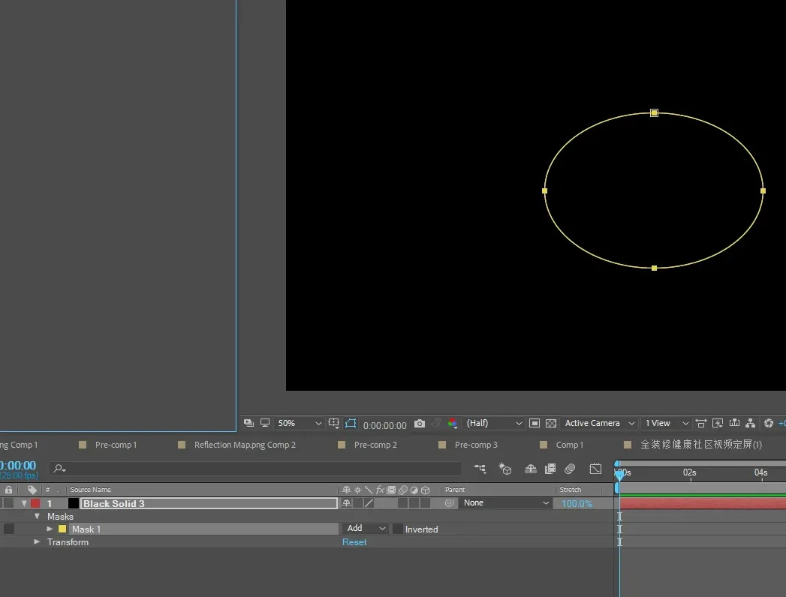Switch to the Comp 1 timeline tab

569,445
